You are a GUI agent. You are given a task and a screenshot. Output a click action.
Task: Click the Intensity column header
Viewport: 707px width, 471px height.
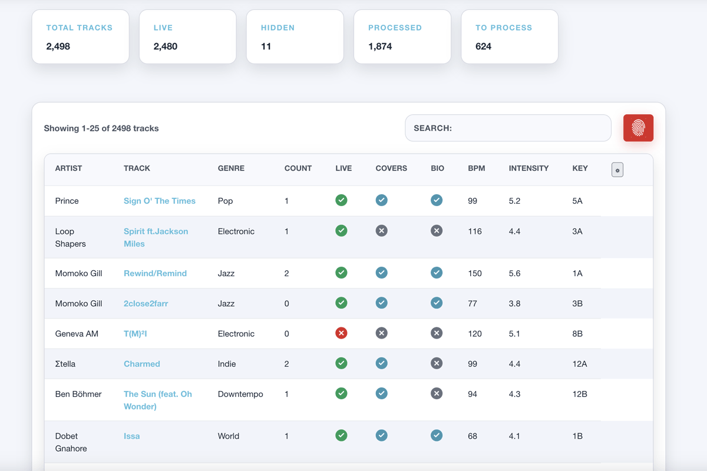(x=528, y=168)
